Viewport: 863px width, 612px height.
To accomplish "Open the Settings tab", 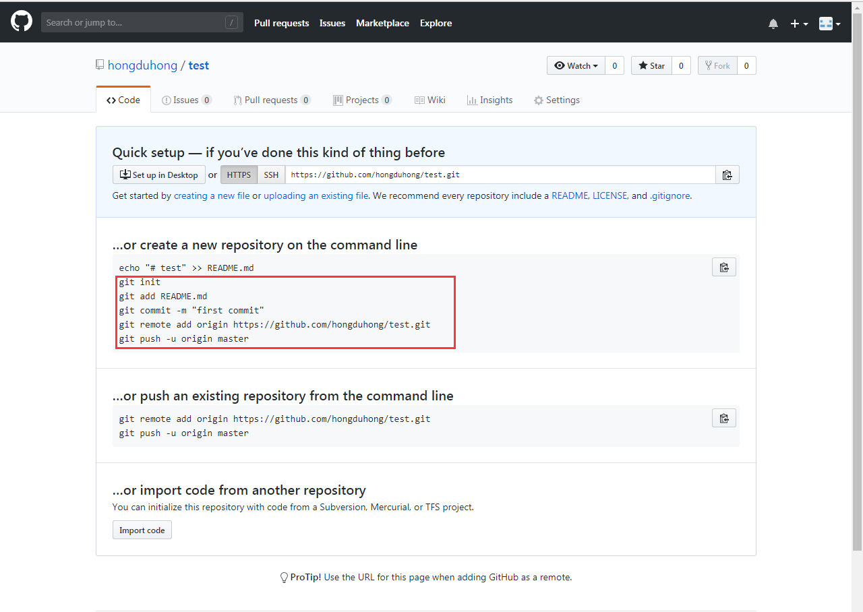I will tap(557, 100).
